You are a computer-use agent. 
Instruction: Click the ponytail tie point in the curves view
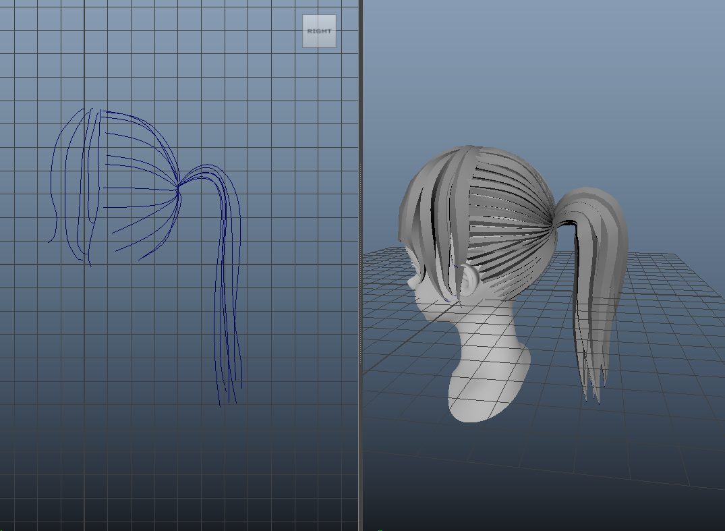click(178, 186)
